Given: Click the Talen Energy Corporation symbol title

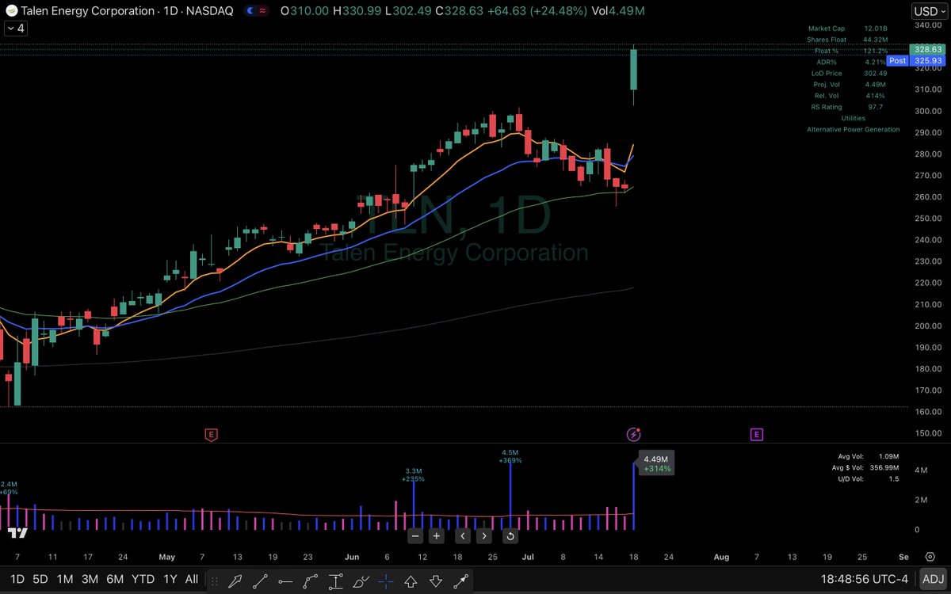Looking at the screenshot, I should [x=89, y=11].
